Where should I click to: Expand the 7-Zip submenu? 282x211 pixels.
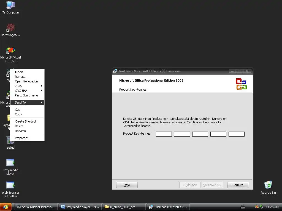pyautogui.click(x=27, y=86)
